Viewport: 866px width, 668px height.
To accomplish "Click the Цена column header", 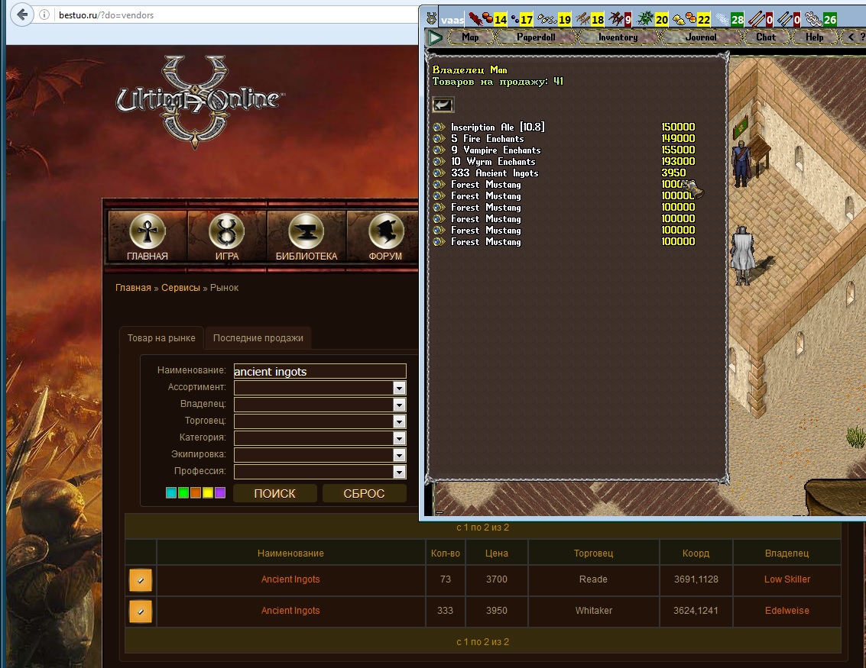I will point(497,553).
